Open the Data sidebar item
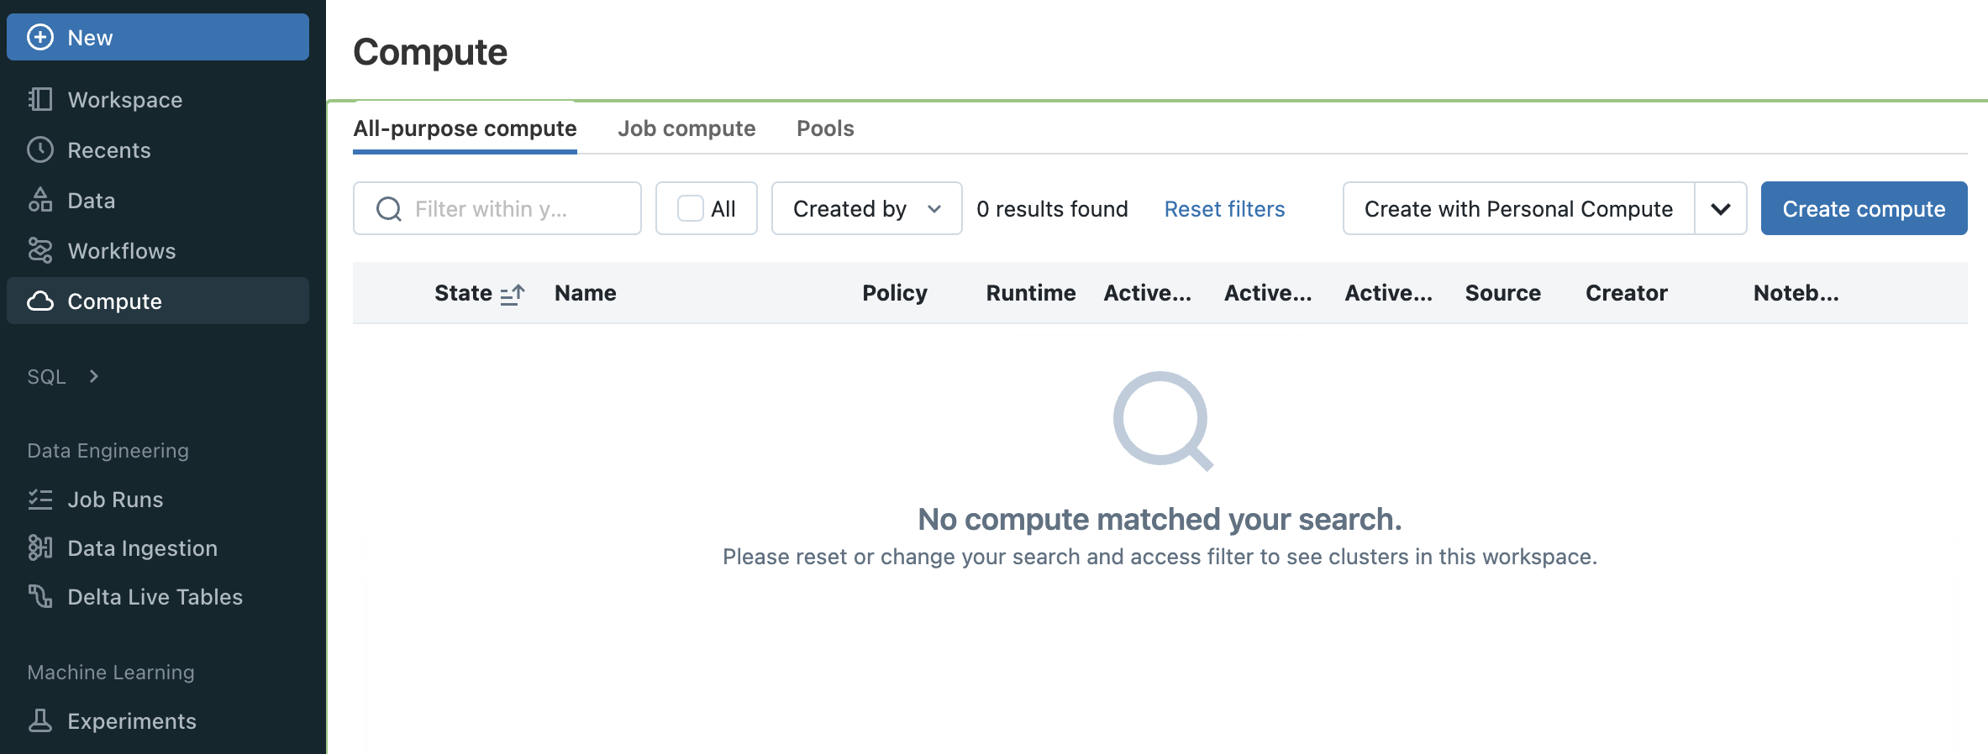 click(158, 200)
